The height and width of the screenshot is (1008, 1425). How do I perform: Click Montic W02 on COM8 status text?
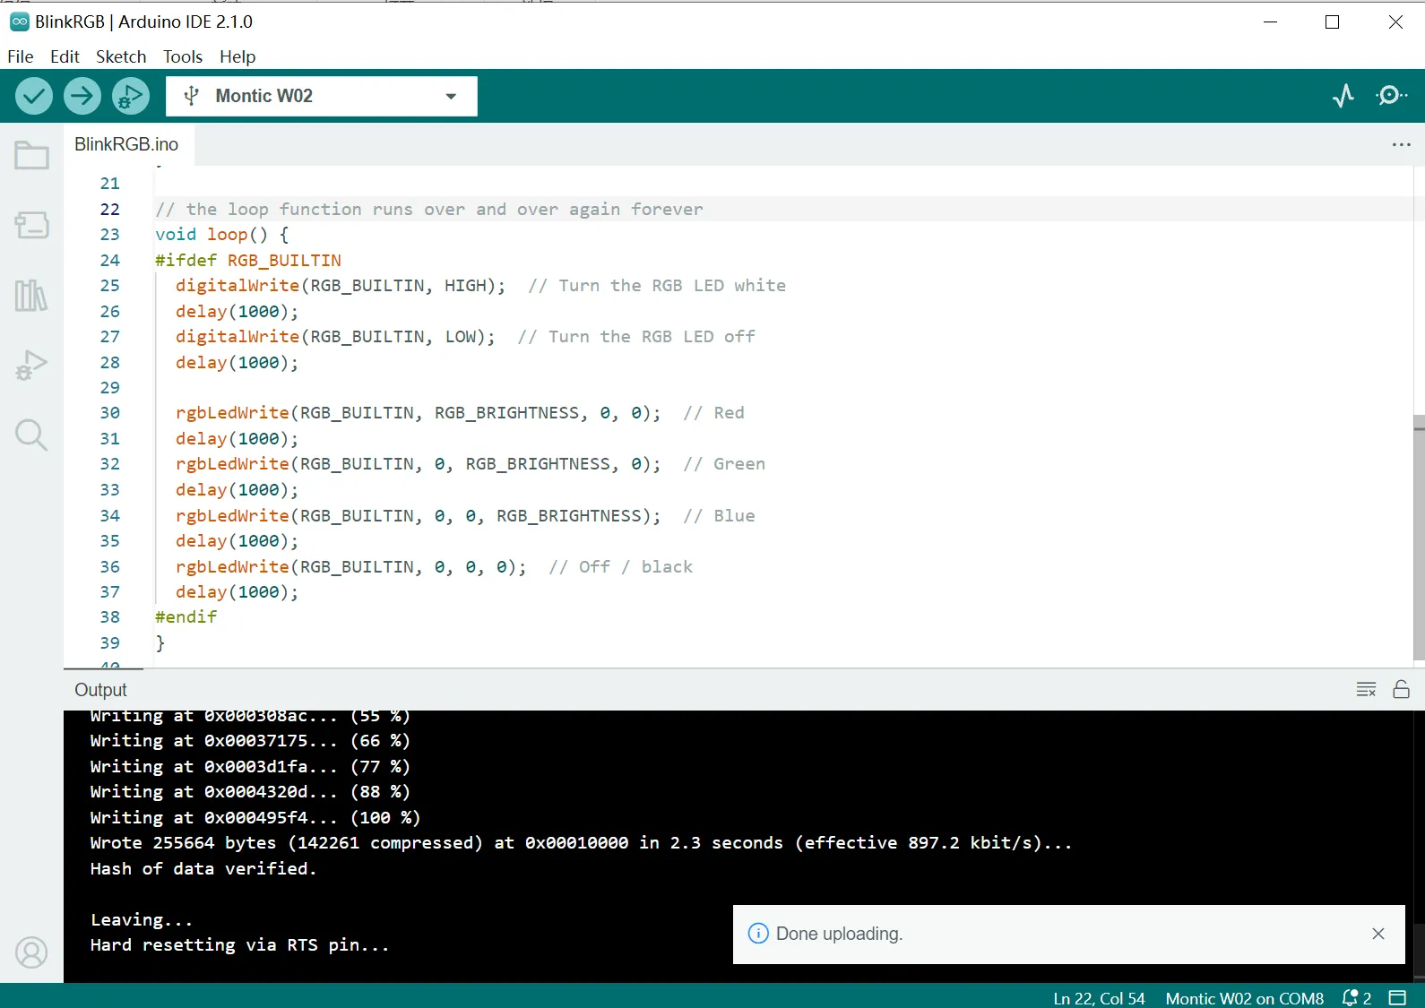point(1244,998)
